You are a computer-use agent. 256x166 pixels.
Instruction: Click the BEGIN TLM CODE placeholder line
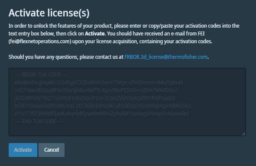42,75
